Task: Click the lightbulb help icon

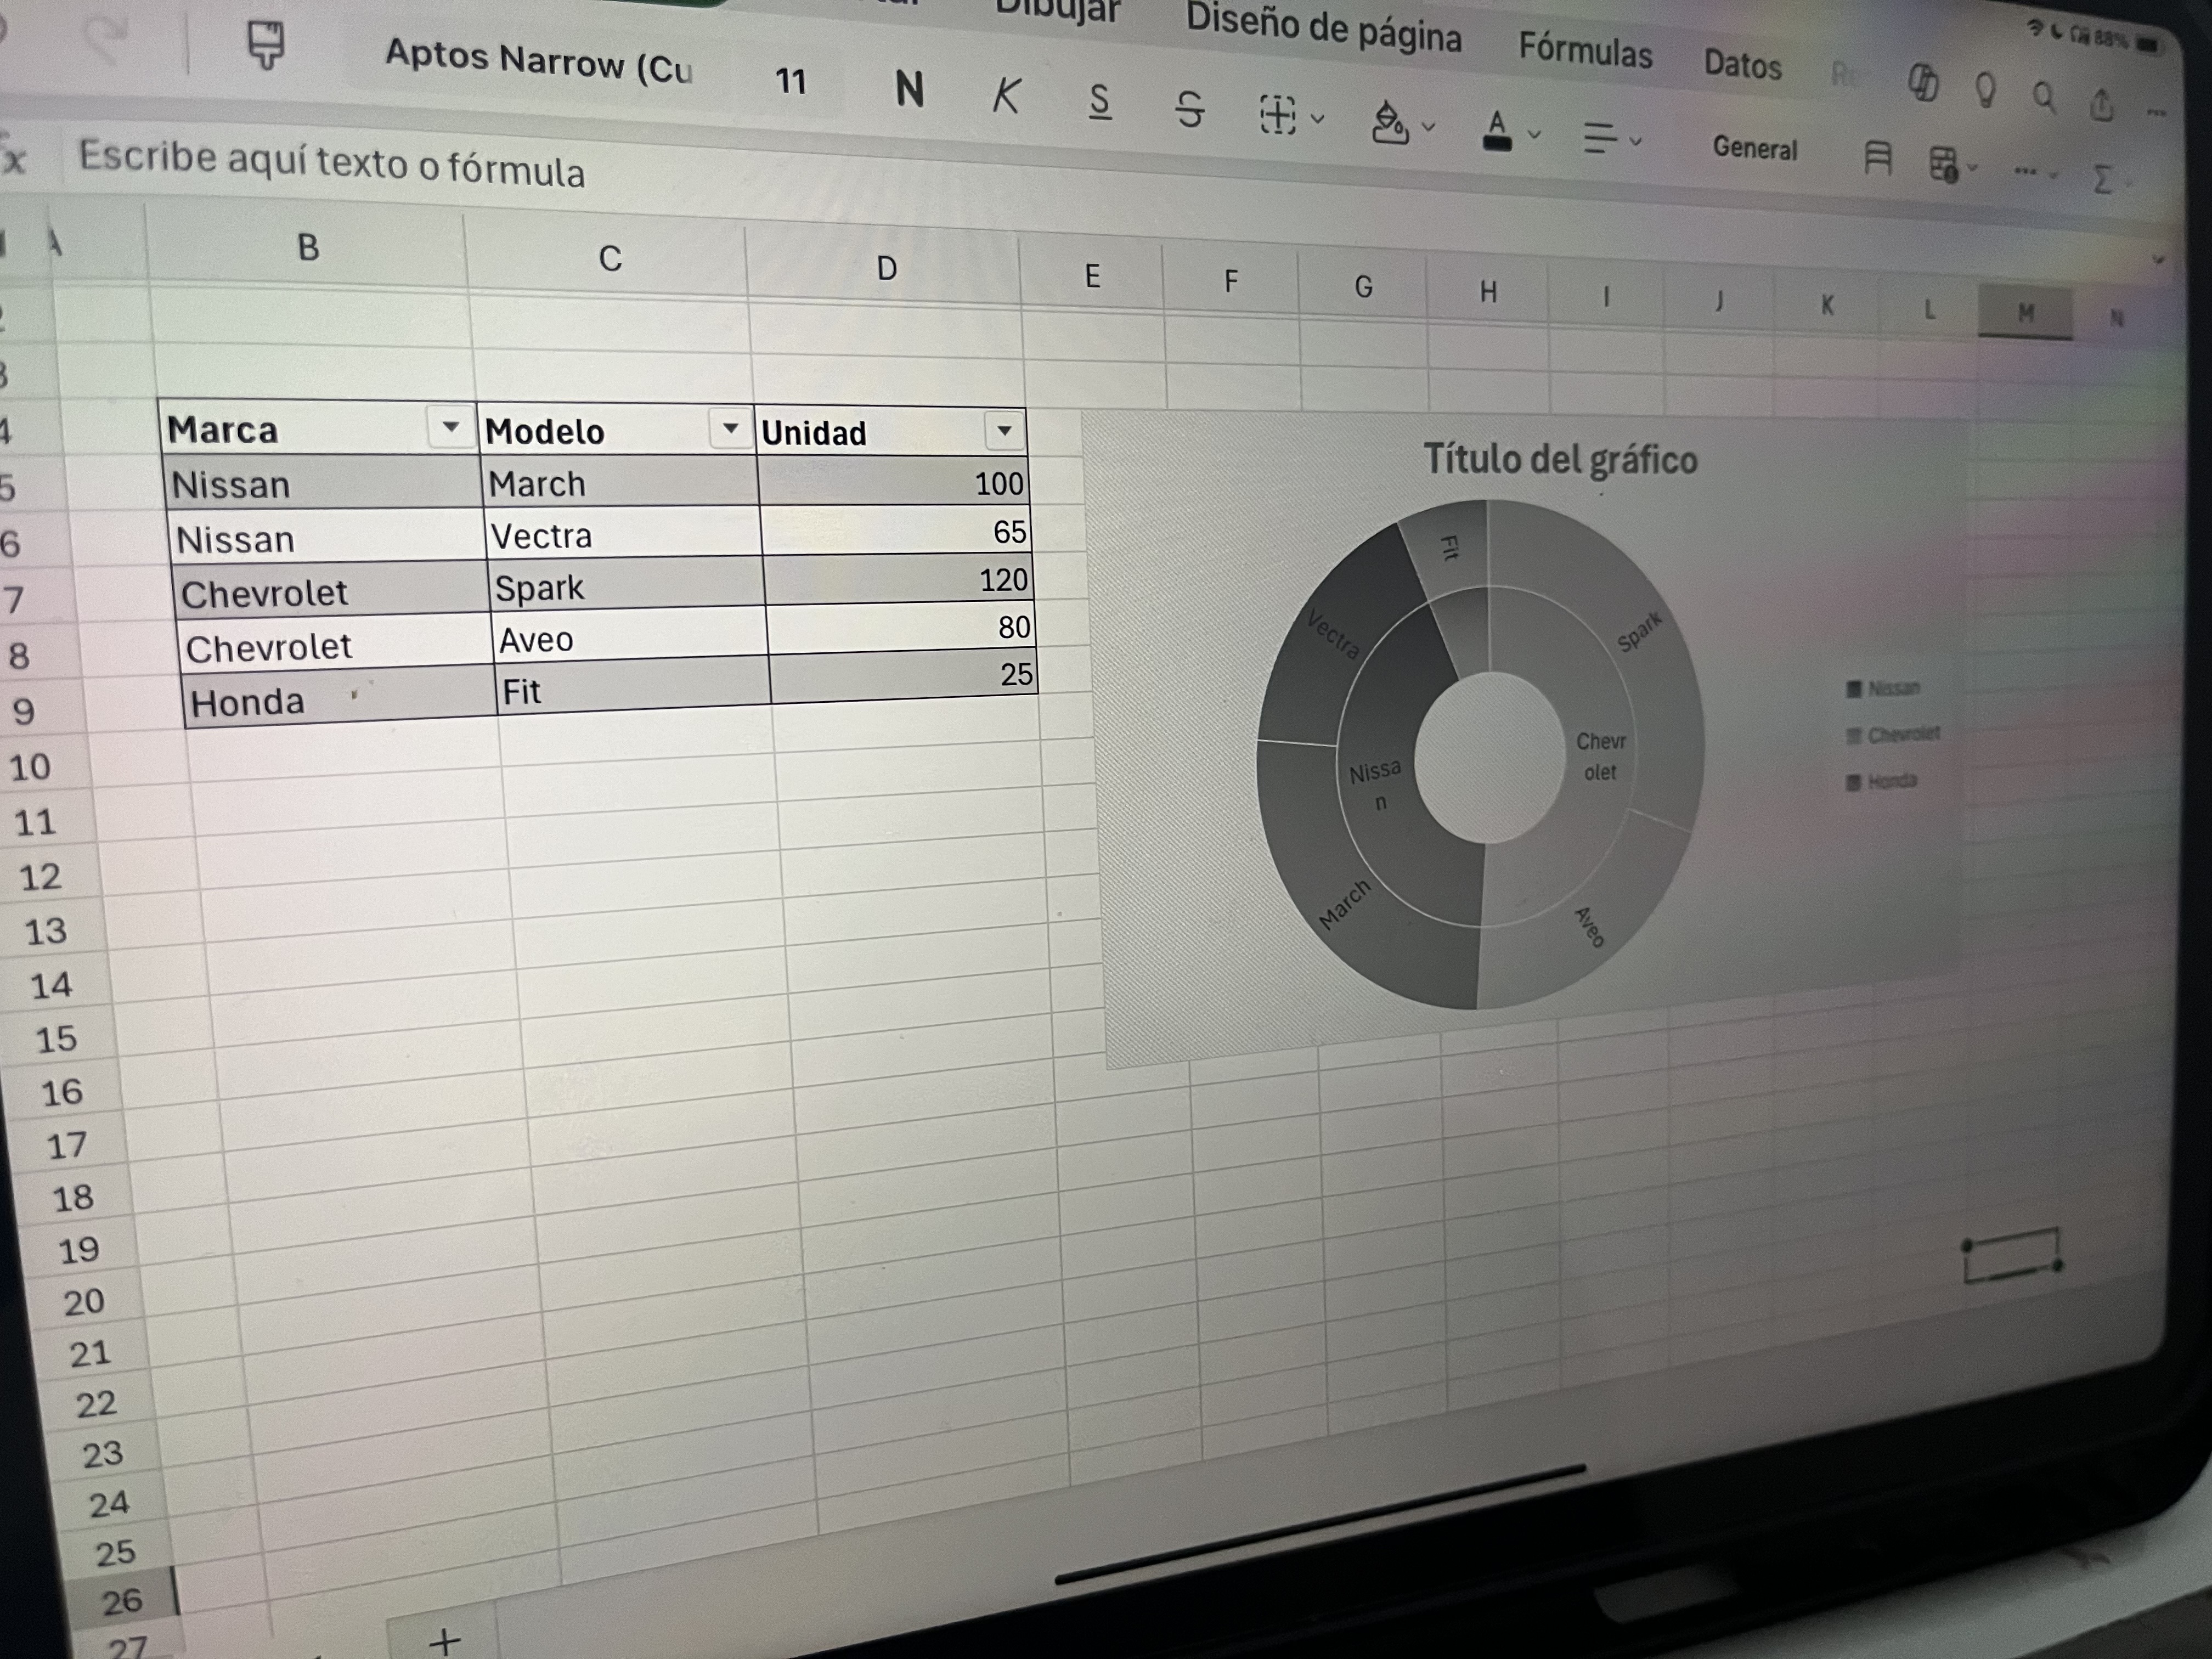Action: tap(1986, 91)
